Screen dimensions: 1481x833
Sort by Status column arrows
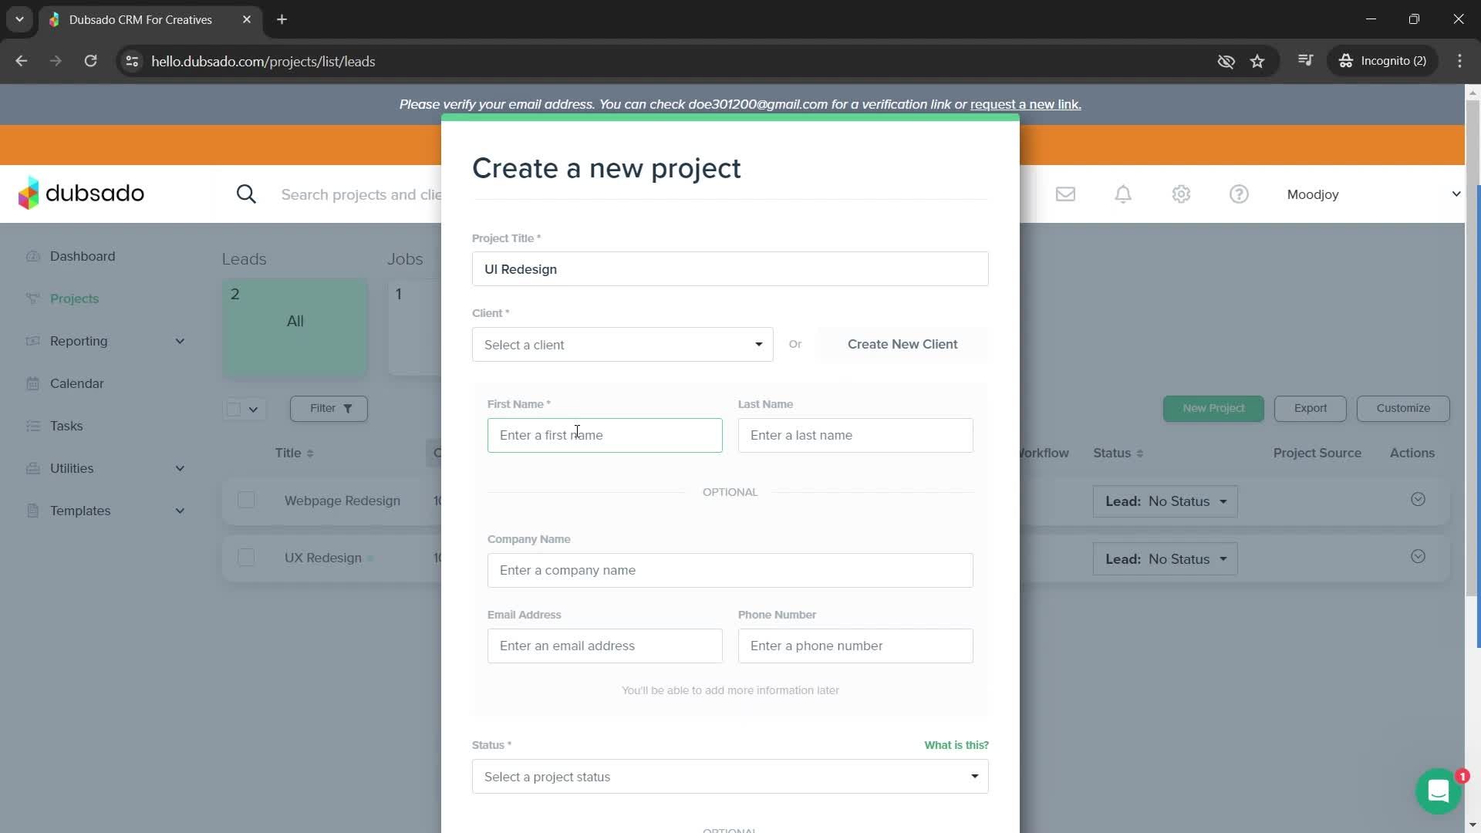coord(1139,454)
